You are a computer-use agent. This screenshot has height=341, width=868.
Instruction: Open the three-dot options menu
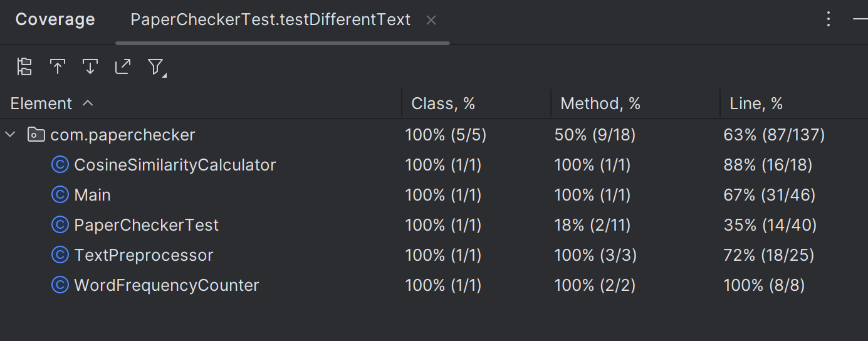(829, 19)
